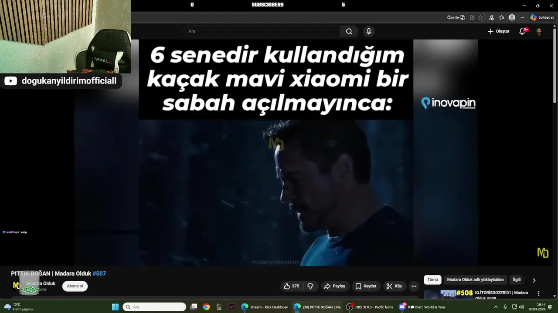Open the volume tray icon

pos(521,307)
